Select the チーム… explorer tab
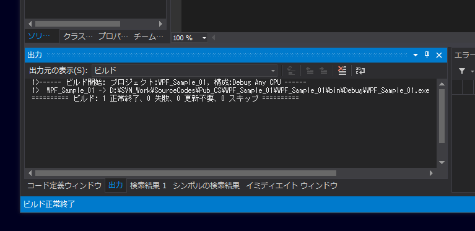Screen dimensions: 475x231 click(x=149, y=37)
